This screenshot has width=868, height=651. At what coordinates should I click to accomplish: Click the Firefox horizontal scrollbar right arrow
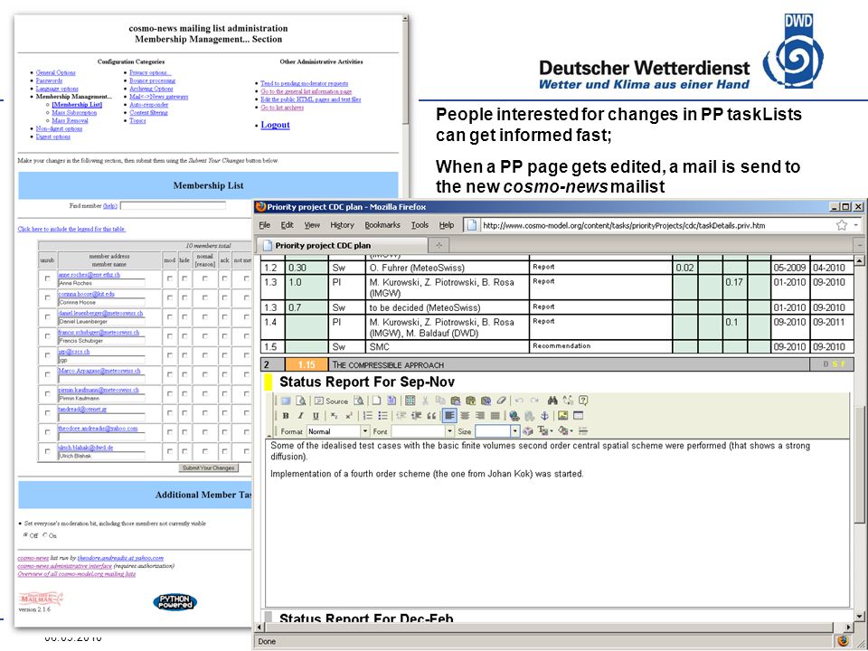point(849,627)
